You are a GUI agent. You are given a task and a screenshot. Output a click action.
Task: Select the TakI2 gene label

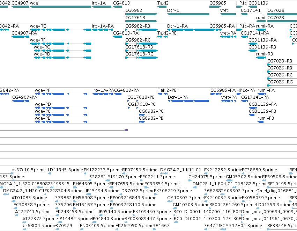163,3
